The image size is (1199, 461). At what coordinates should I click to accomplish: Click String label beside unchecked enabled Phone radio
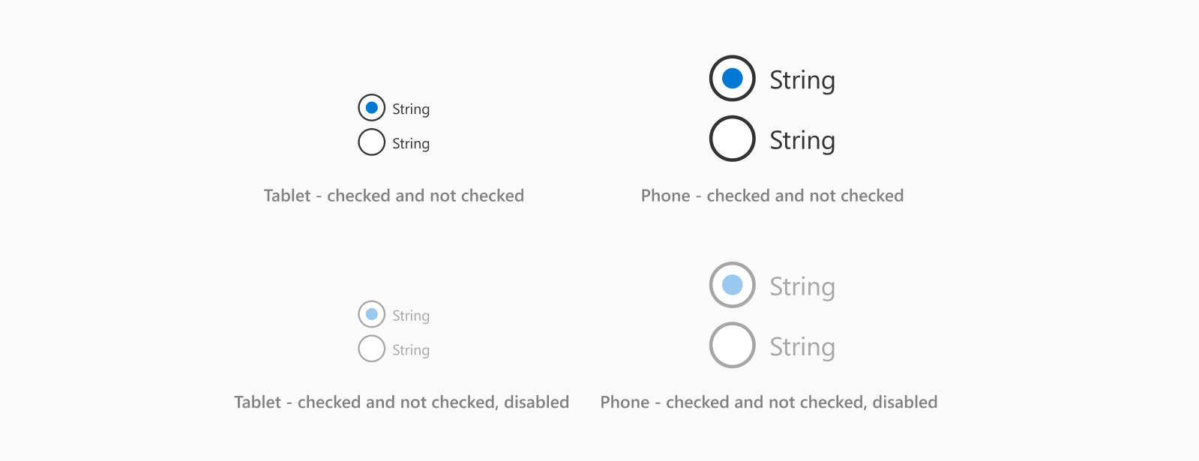[x=802, y=141]
